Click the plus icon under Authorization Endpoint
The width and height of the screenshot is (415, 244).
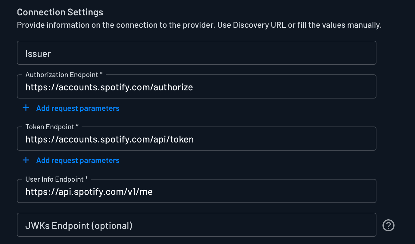coord(26,108)
